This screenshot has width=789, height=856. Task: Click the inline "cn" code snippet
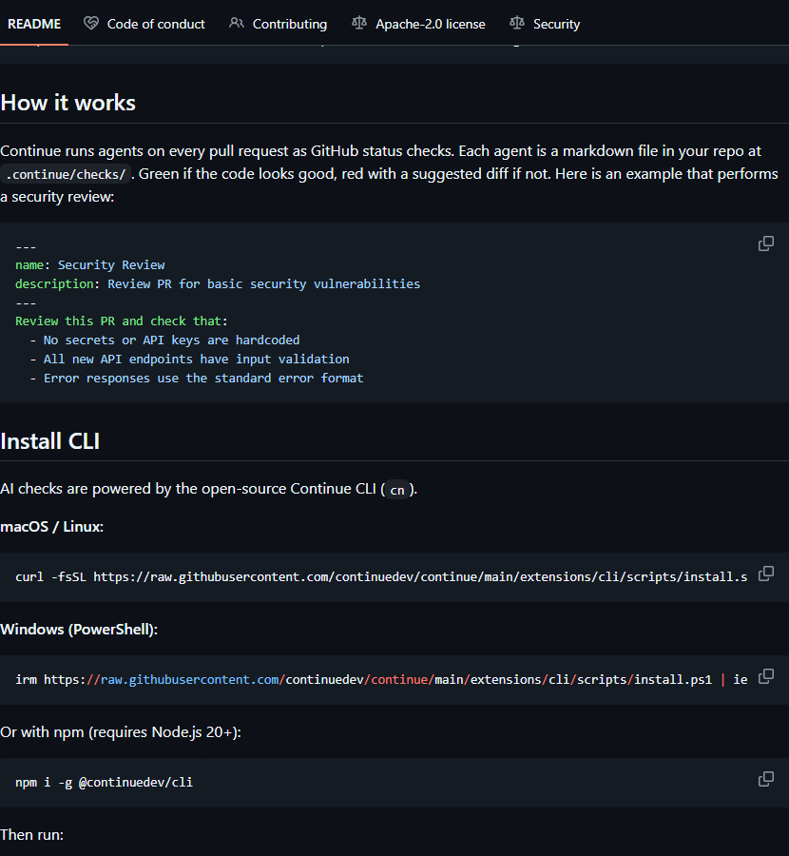397,490
